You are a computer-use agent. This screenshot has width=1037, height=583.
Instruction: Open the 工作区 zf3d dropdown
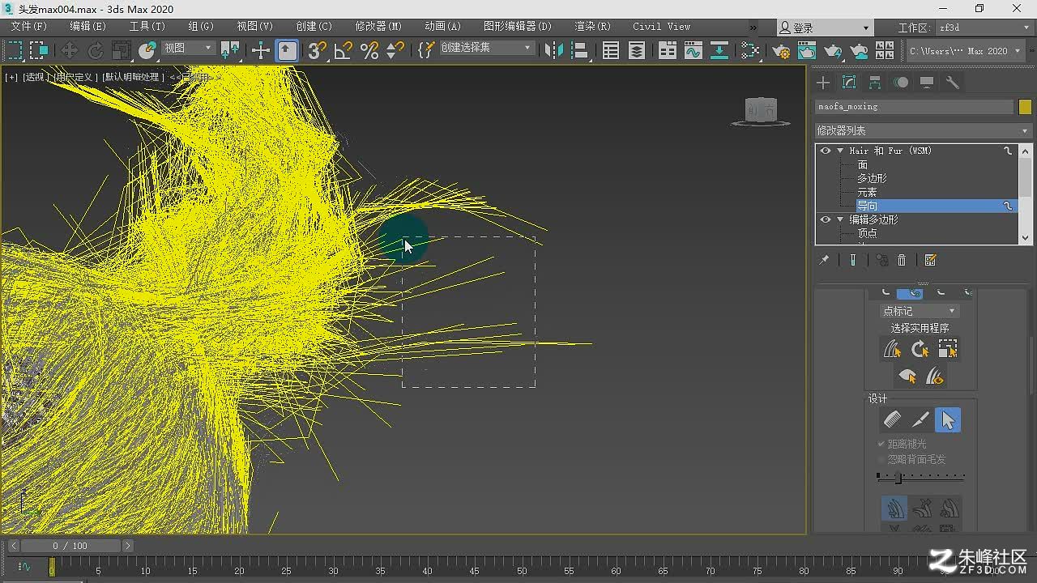tap(984, 28)
